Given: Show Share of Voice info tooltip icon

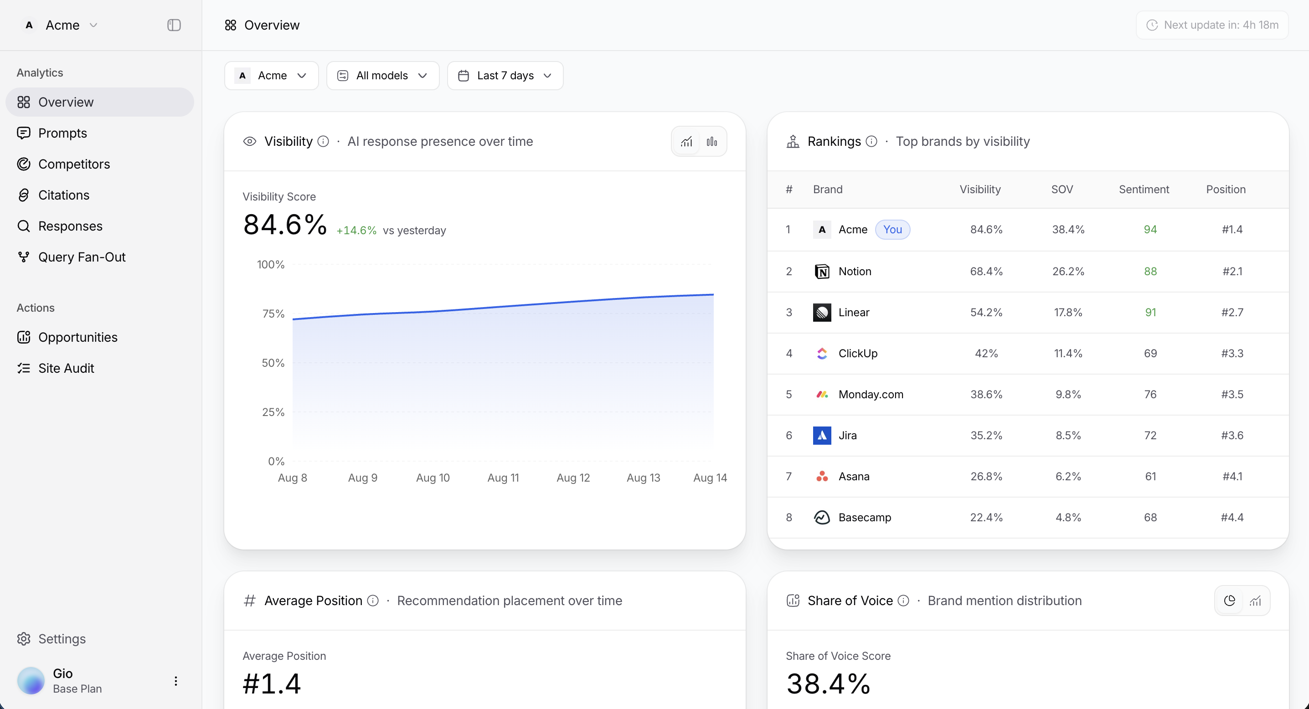Looking at the screenshot, I should tap(903, 601).
